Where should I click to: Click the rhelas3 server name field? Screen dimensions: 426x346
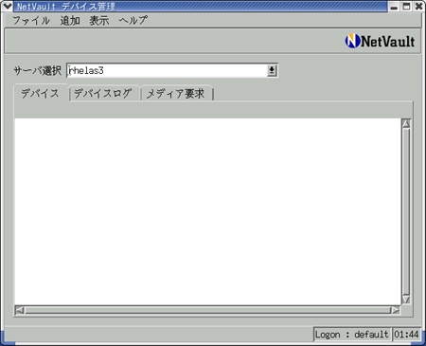click(x=168, y=70)
